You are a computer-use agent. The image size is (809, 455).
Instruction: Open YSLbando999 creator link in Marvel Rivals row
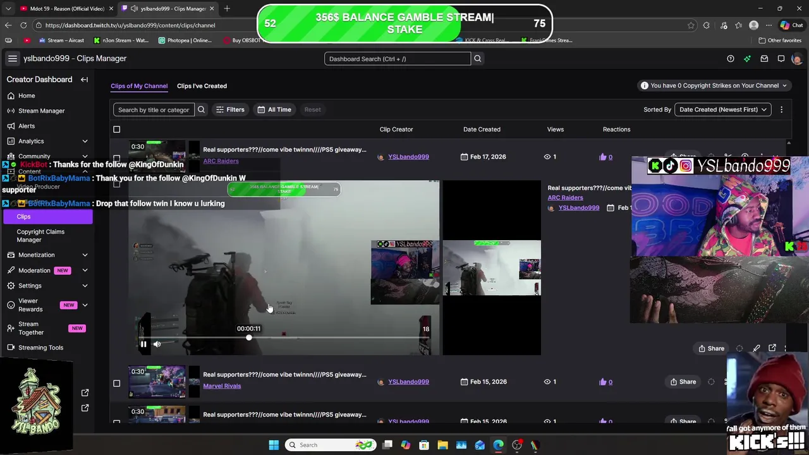tap(408, 382)
